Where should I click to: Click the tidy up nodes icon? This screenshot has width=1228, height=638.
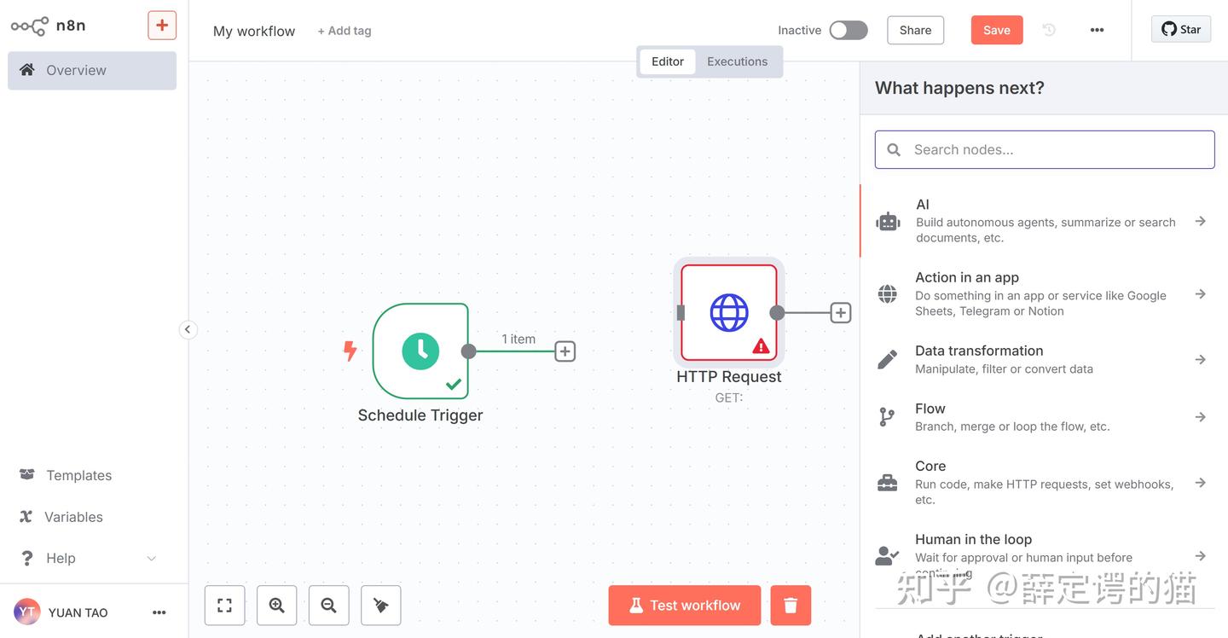tap(381, 606)
